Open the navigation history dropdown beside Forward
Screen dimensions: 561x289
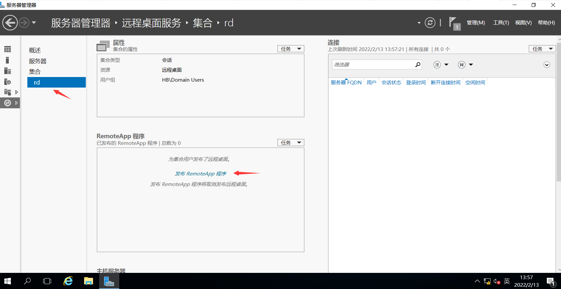[x=34, y=23]
